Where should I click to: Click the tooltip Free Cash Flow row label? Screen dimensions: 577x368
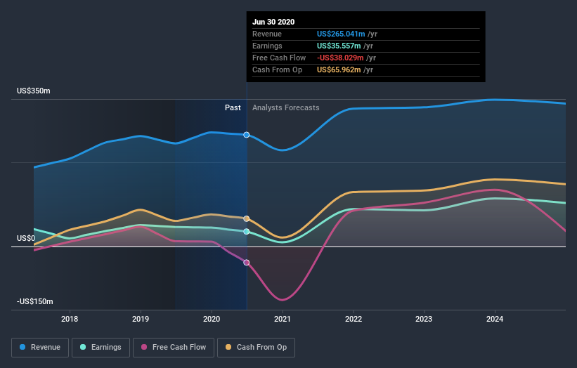click(279, 58)
